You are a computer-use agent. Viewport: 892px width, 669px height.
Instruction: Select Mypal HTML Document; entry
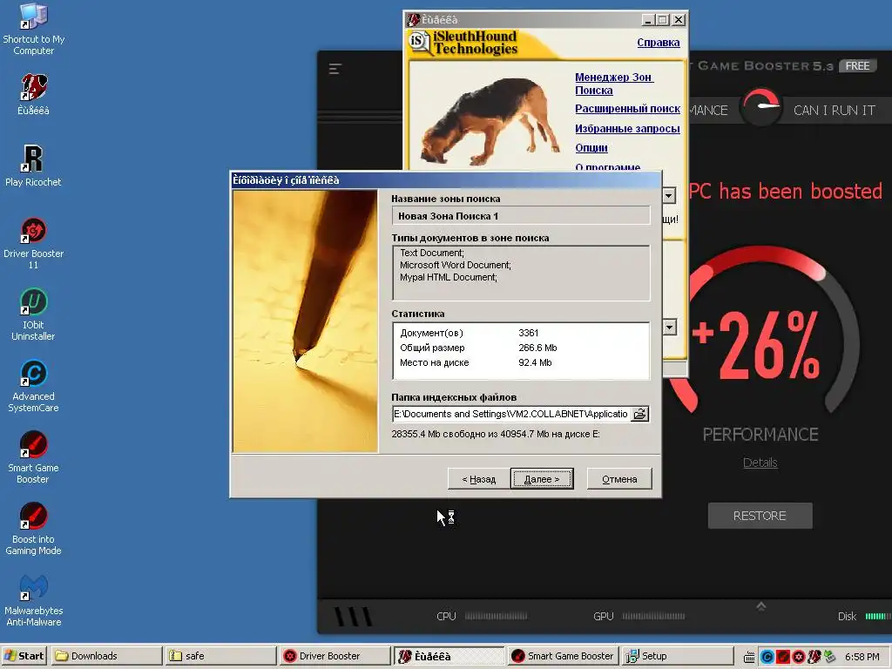coord(449,278)
